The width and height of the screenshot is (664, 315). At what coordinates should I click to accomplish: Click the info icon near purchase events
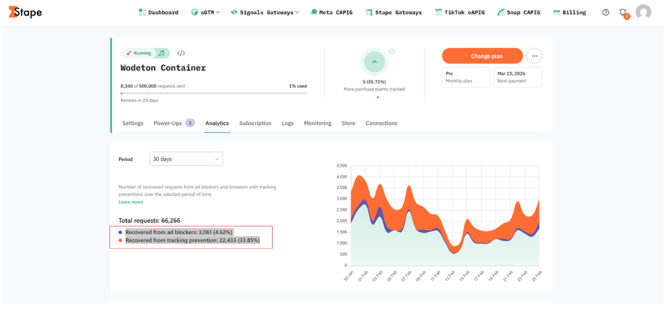coord(392,51)
